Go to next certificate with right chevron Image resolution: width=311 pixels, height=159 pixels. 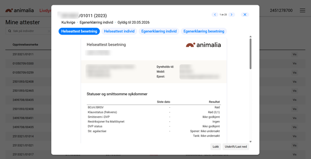pos(232,14)
